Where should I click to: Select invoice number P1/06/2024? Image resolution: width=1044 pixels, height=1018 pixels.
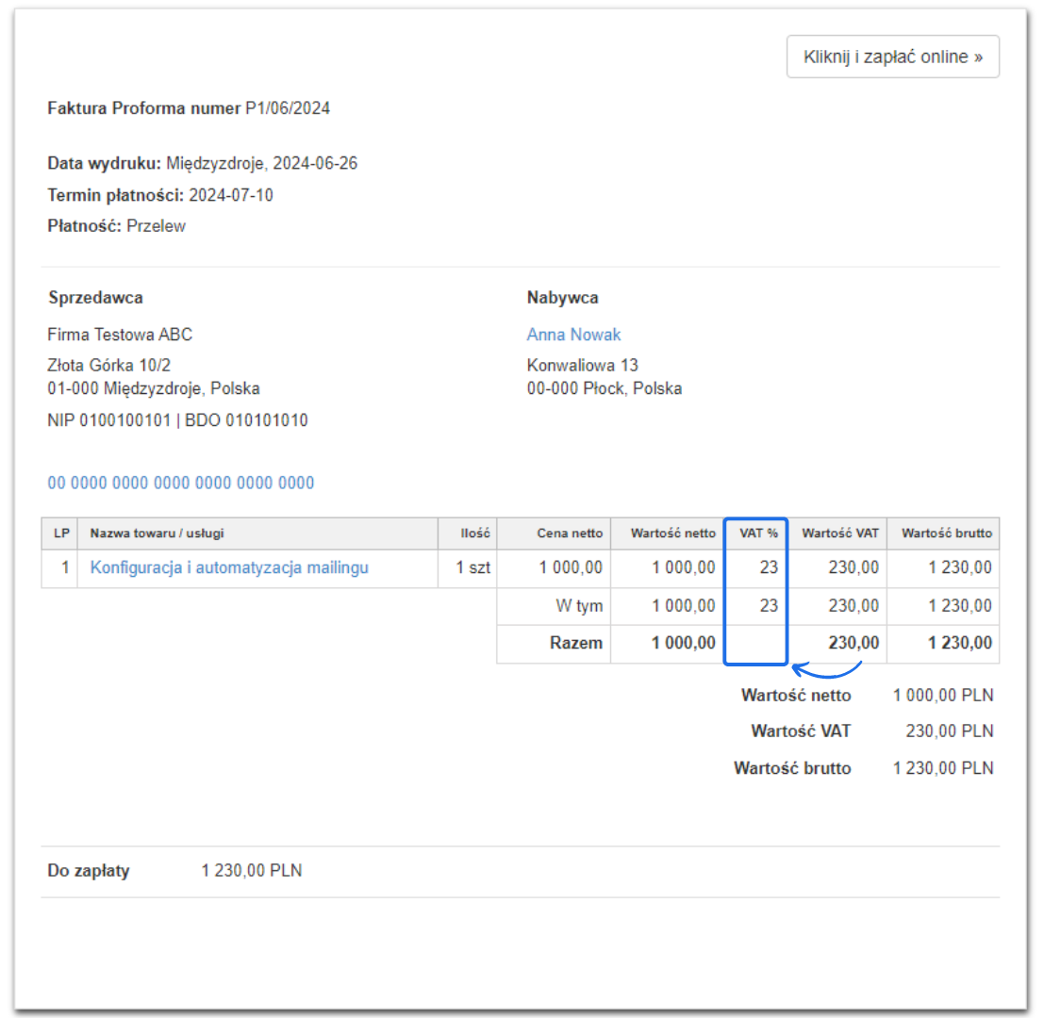288,108
